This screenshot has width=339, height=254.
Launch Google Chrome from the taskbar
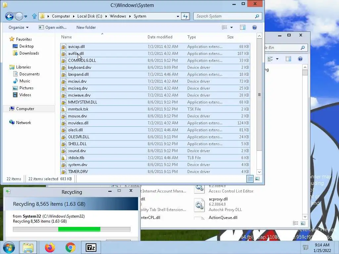click(70, 247)
